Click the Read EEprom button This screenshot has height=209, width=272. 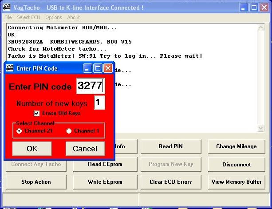[105, 164]
